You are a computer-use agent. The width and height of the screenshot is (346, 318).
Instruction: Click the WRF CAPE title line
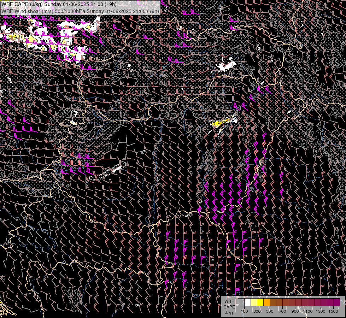[x=59, y=4]
